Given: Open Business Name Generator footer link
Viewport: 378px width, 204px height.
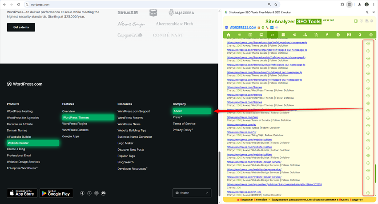Looking at the screenshot, I should [x=135, y=137].
